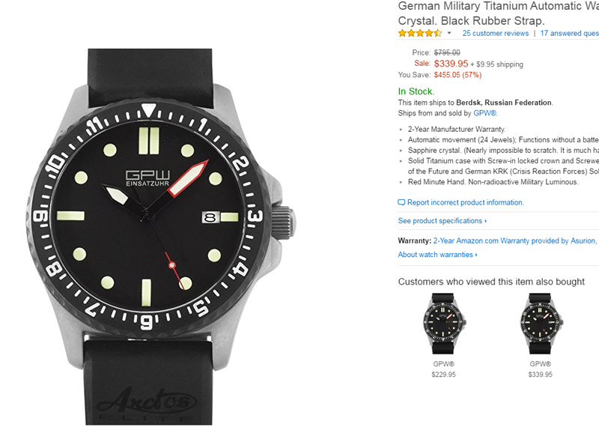
Task: Click the GPW® link above $339.95
Action: [x=540, y=363]
